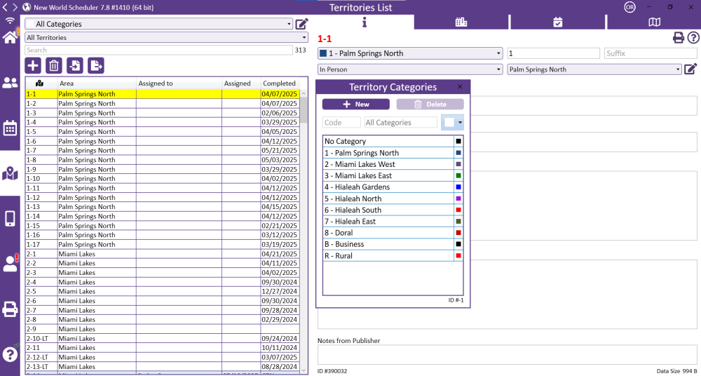Viewport: 701px width, 376px height.
Task: Click the import territories icon
Action: [74, 66]
